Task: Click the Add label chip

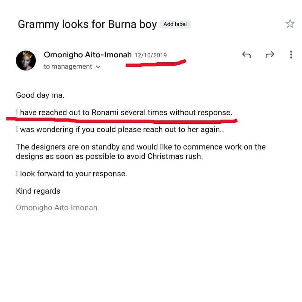Action: 175,24
